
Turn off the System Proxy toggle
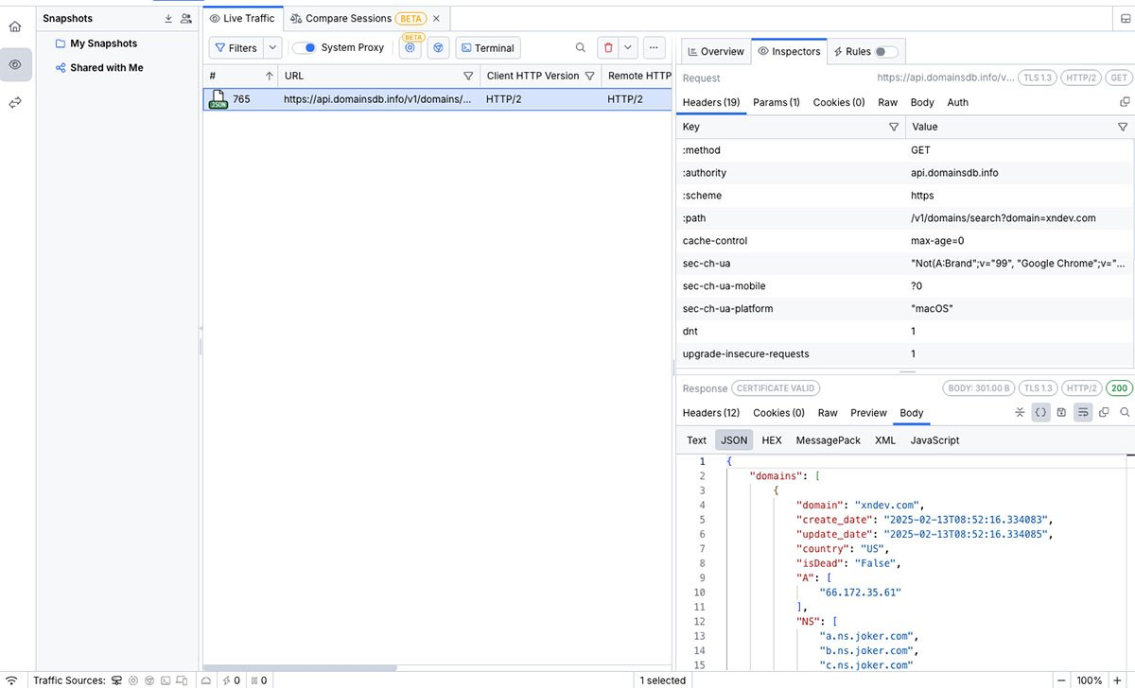pos(306,47)
